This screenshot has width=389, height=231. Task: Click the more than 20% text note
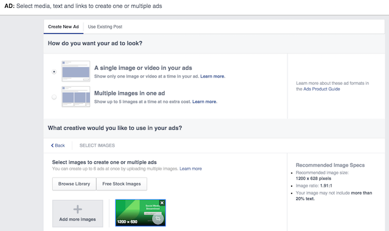pos(334,196)
